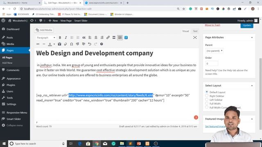Viewport: 262px width, 147px height.
Task: Open Plugins in admin menu
Action: (11, 85)
